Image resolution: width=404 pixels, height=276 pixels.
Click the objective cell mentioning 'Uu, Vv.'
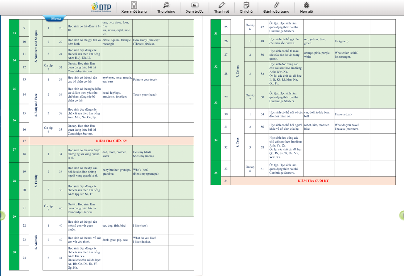pos(84,258)
